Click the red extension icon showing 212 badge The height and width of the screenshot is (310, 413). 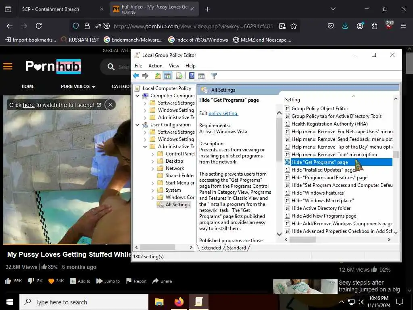click(389, 25)
